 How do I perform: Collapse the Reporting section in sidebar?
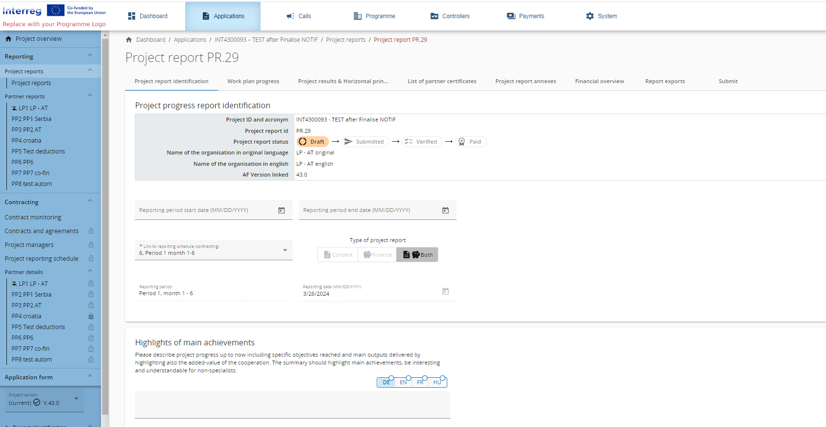[x=90, y=56]
